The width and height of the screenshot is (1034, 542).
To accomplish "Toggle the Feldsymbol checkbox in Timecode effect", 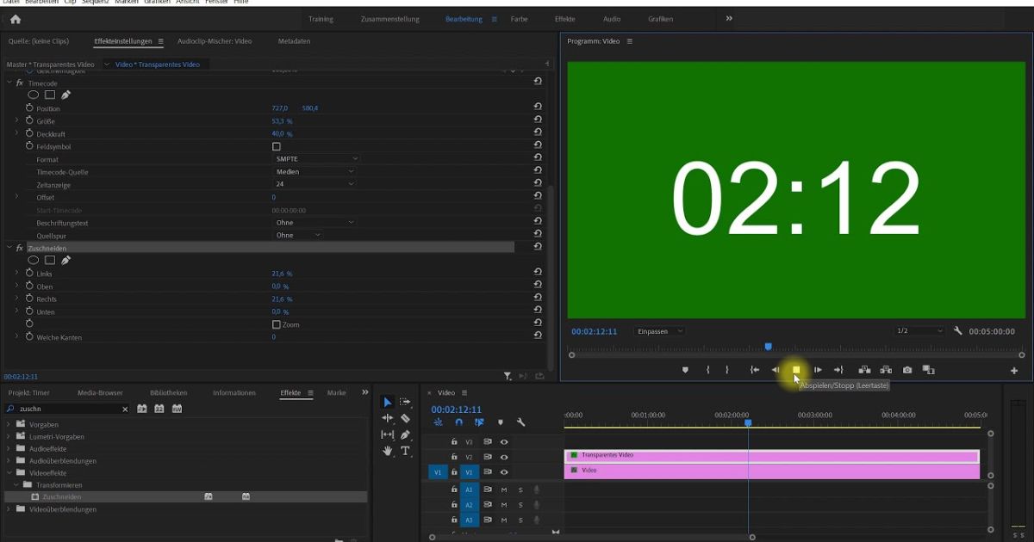I will pyautogui.click(x=276, y=146).
